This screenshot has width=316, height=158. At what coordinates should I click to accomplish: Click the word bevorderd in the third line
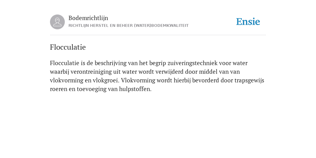pos(206,81)
